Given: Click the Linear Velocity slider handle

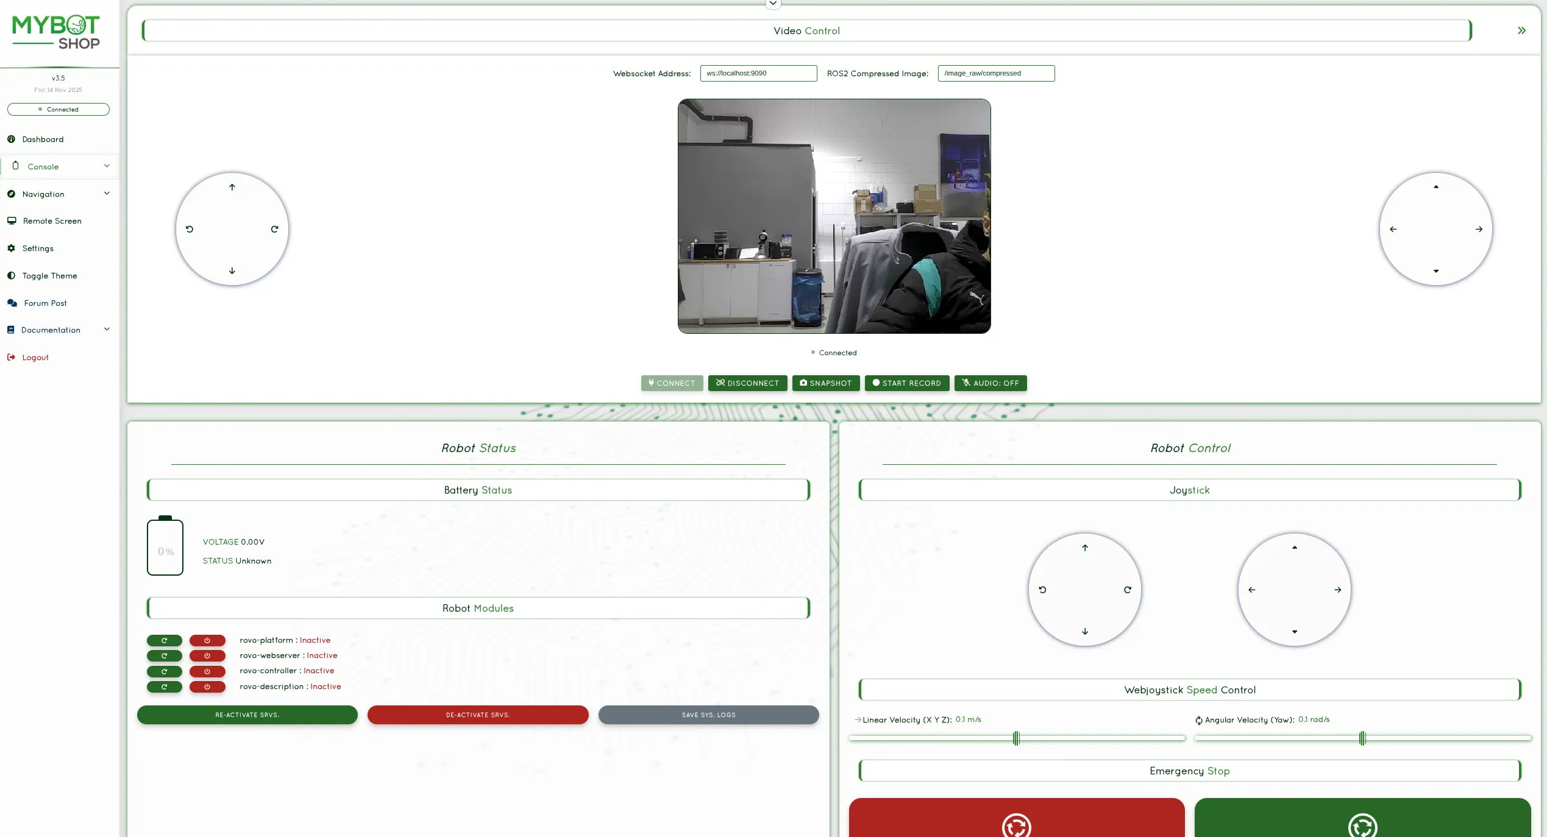Looking at the screenshot, I should pos(1016,738).
